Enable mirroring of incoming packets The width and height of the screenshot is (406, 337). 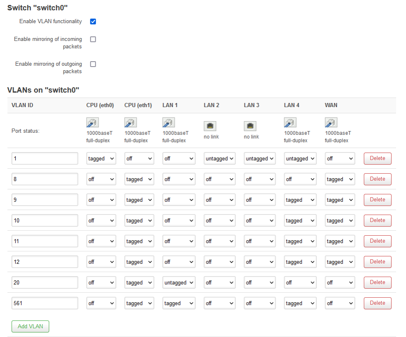(93, 39)
